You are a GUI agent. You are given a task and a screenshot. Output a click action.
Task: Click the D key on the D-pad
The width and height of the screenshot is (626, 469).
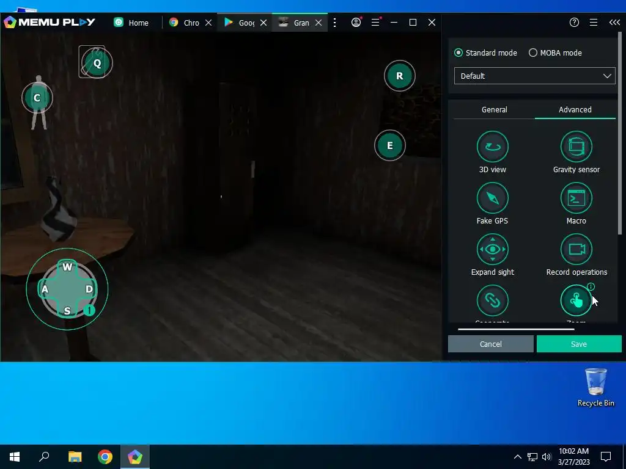pyautogui.click(x=89, y=289)
